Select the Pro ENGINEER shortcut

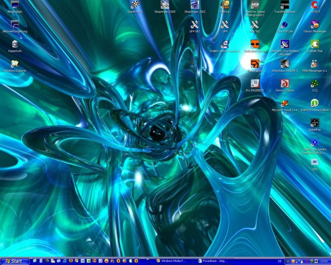click(x=255, y=86)
